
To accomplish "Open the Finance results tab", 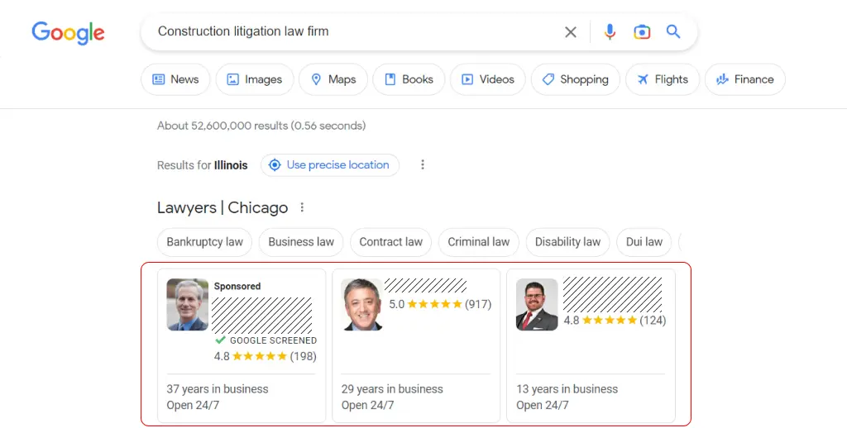I will tap(745, 79).
